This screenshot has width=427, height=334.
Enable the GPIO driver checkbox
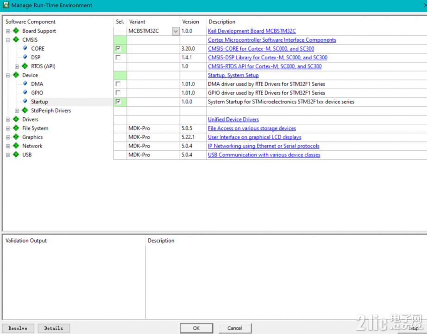(118, 93)
